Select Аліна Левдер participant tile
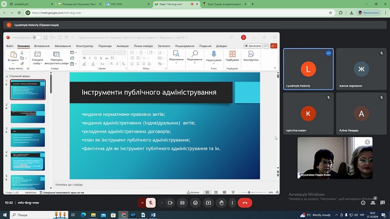 point(361,114)
